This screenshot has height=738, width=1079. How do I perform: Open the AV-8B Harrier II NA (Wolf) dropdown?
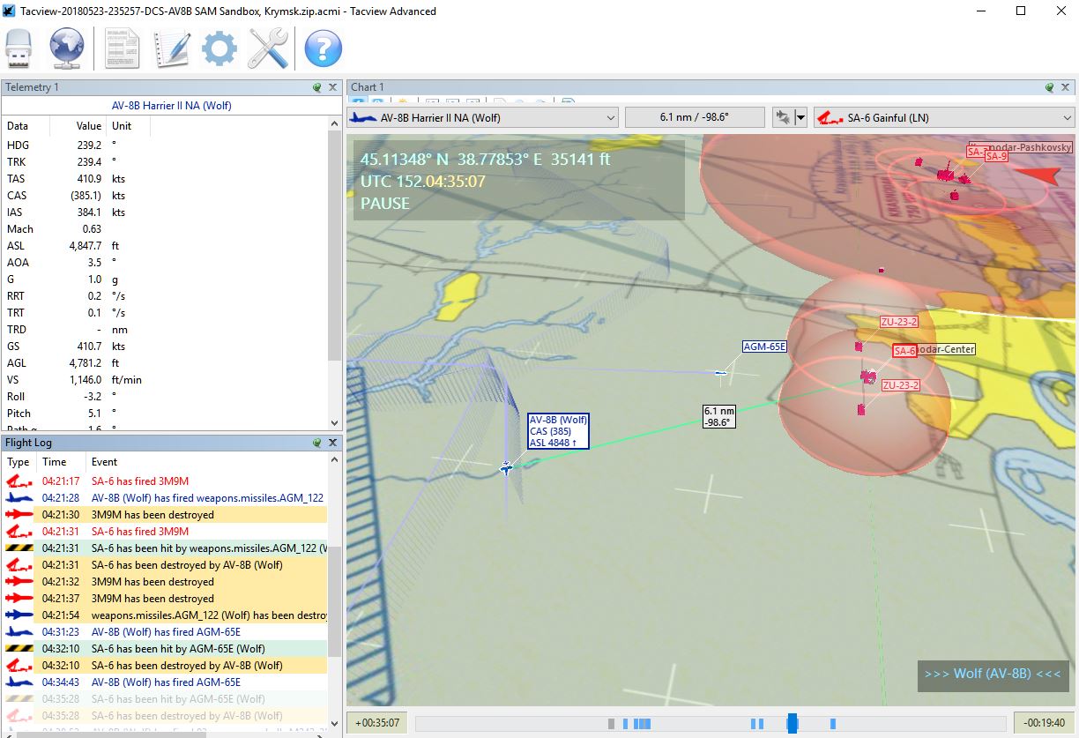point(483,117)
